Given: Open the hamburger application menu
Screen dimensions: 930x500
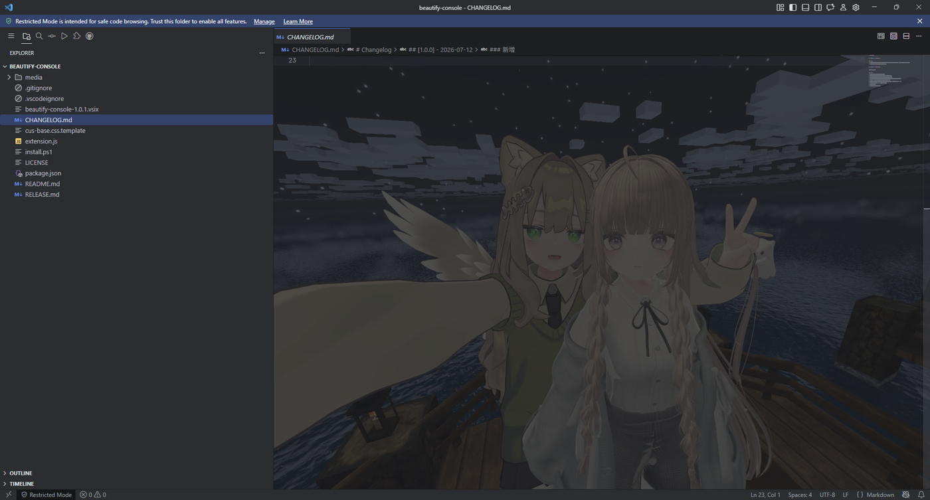Looking at the screenshot, I should pyautogui.click(x=11, y=36).
